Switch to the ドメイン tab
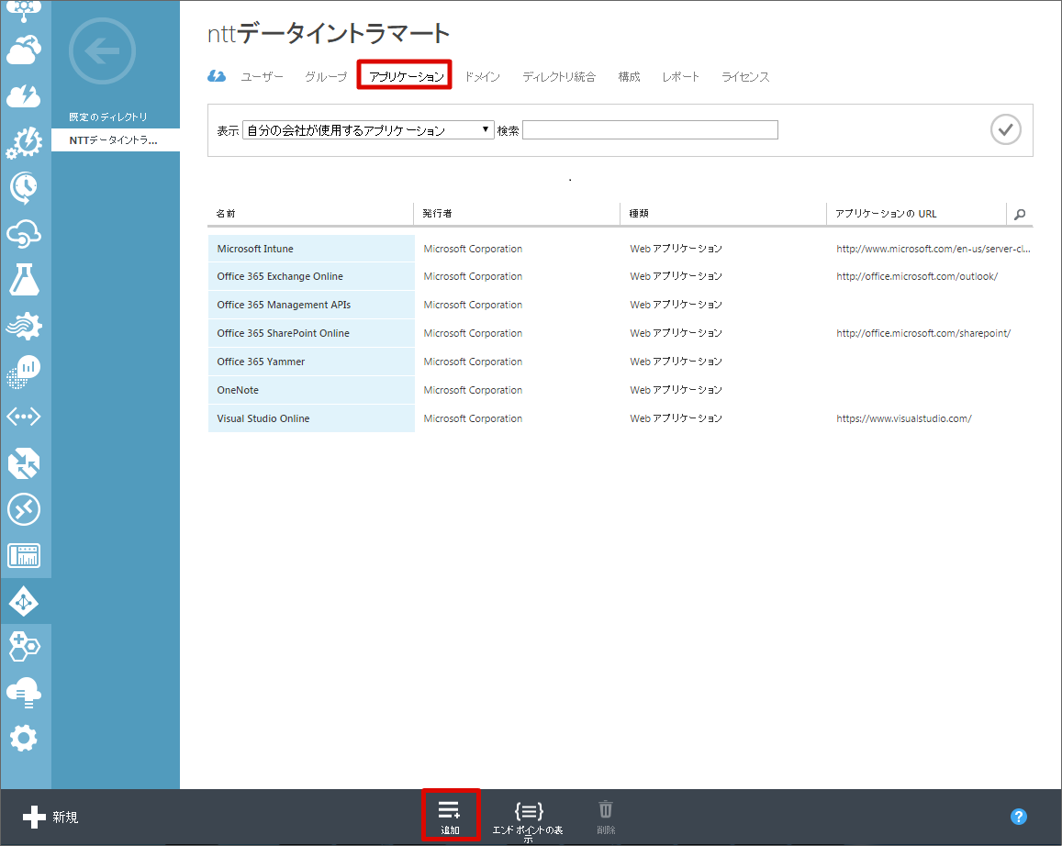 [482, 77]
